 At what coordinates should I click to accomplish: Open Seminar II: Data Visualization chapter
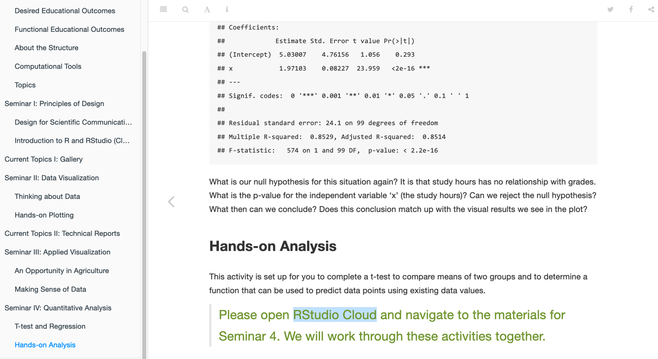[52, 178]
